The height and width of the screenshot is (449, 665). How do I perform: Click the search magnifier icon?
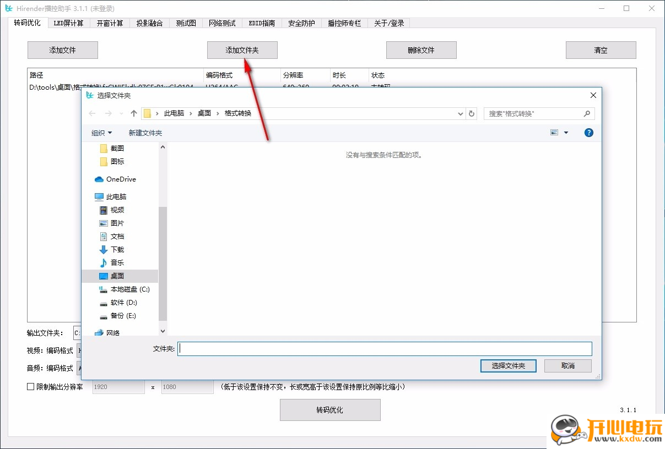point(587,113)
